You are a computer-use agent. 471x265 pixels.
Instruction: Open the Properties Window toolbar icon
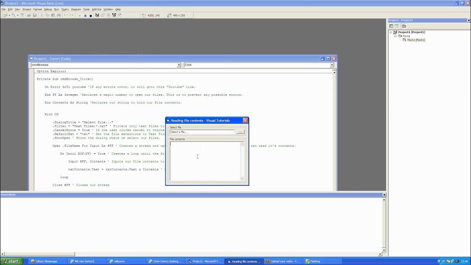point(103,15)
